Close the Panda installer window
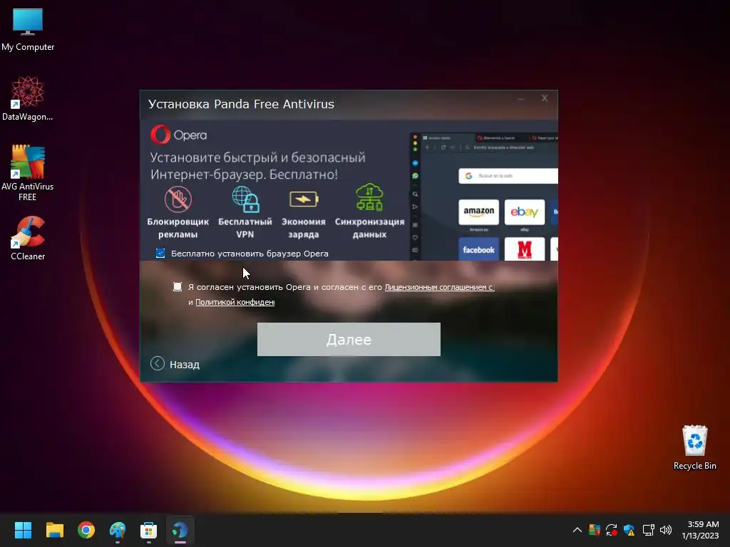Viewport: 730px width, 547px height. click(x=544, y=98)
